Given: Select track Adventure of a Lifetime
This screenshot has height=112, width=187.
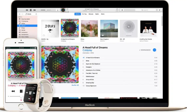Looking at the screenshot, I should pos(120,70).
